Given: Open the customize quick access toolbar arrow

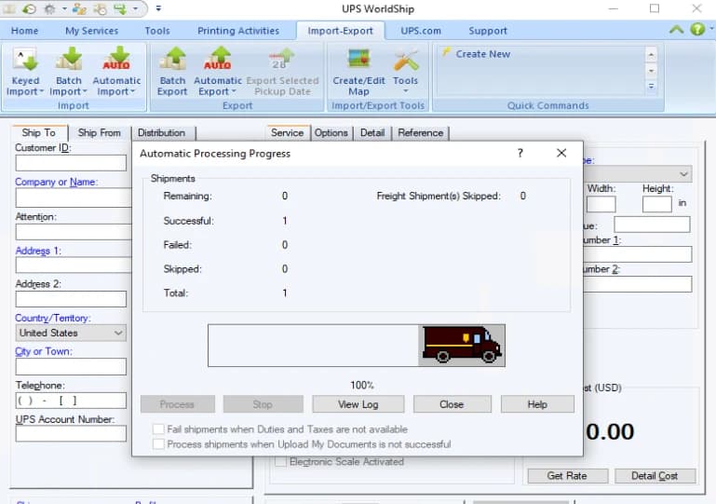Looking at the screenshot, I should 158,8.
